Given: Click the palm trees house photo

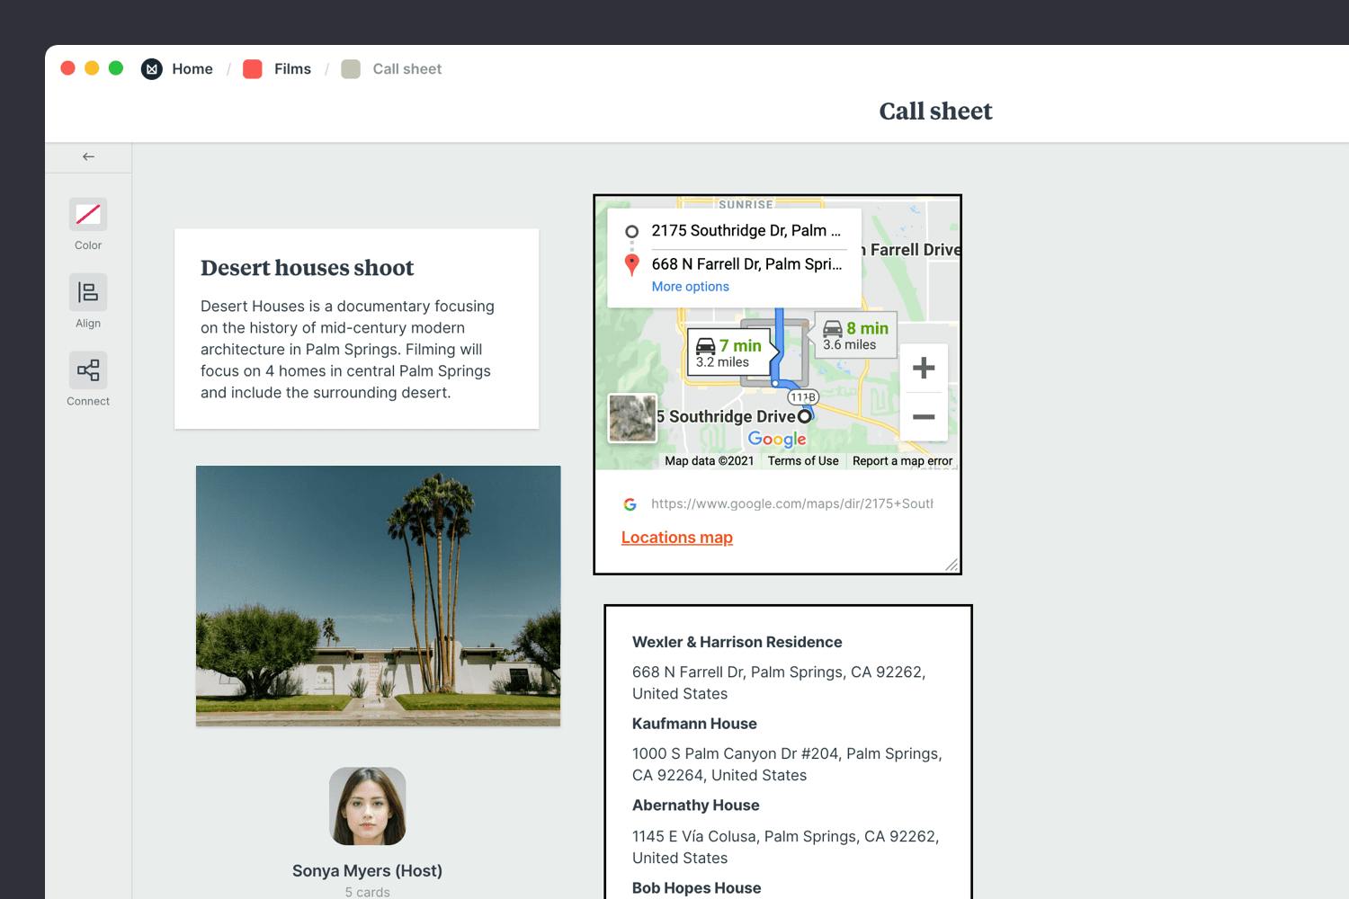Looking at the screenshot, I should tap(378, 595).
